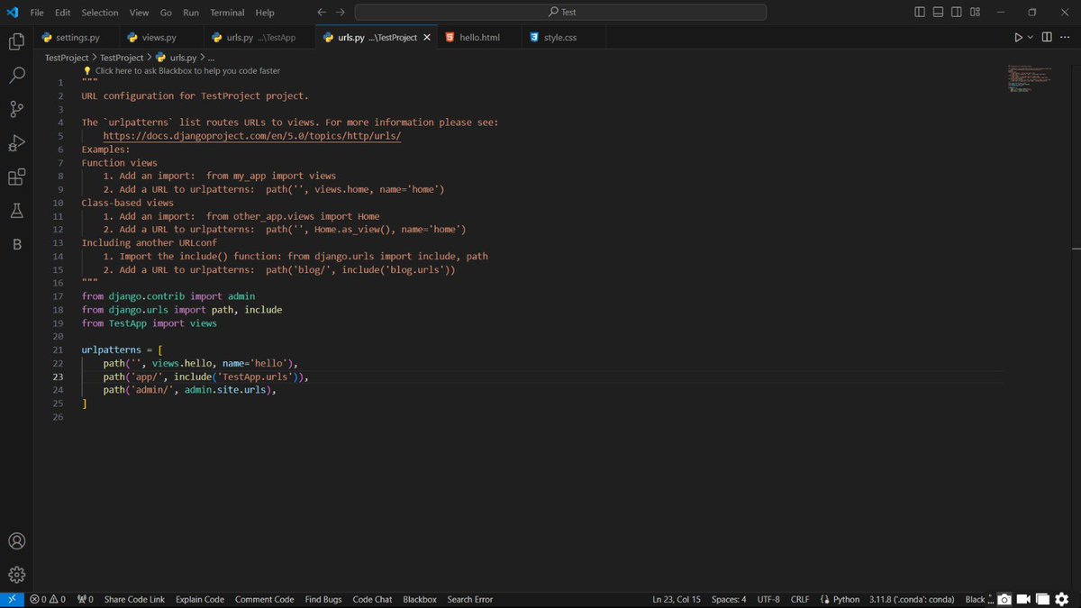
Task: Open the Extensions view
Action: 16,177
